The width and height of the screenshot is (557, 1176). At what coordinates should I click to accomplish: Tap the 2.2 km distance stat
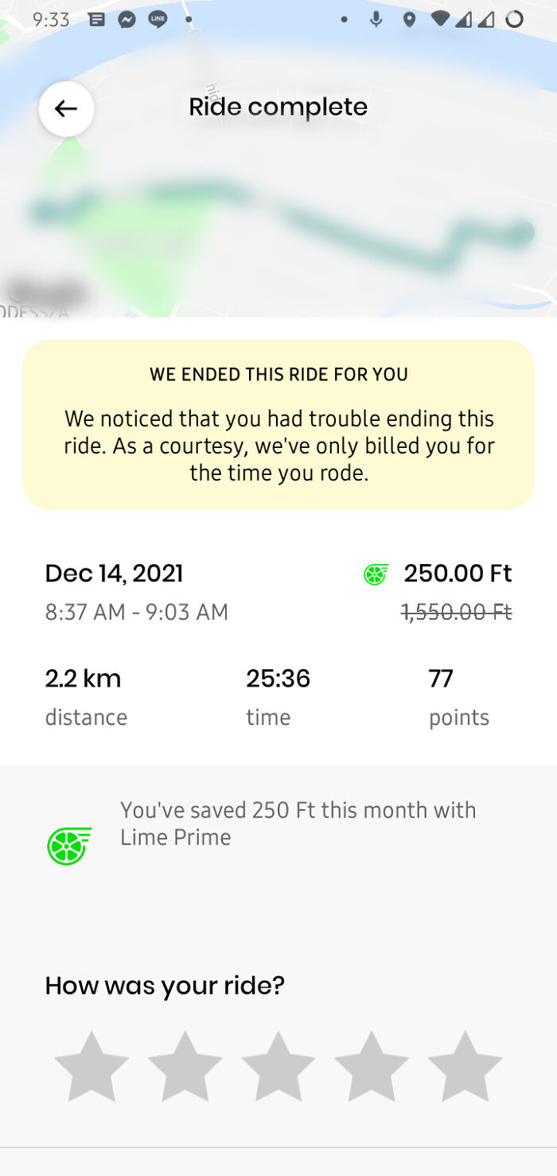pyautogui.click(x=83, y=679)
